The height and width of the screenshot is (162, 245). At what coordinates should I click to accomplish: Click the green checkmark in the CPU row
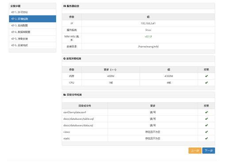pyautogui.click(x=207, y=83)
